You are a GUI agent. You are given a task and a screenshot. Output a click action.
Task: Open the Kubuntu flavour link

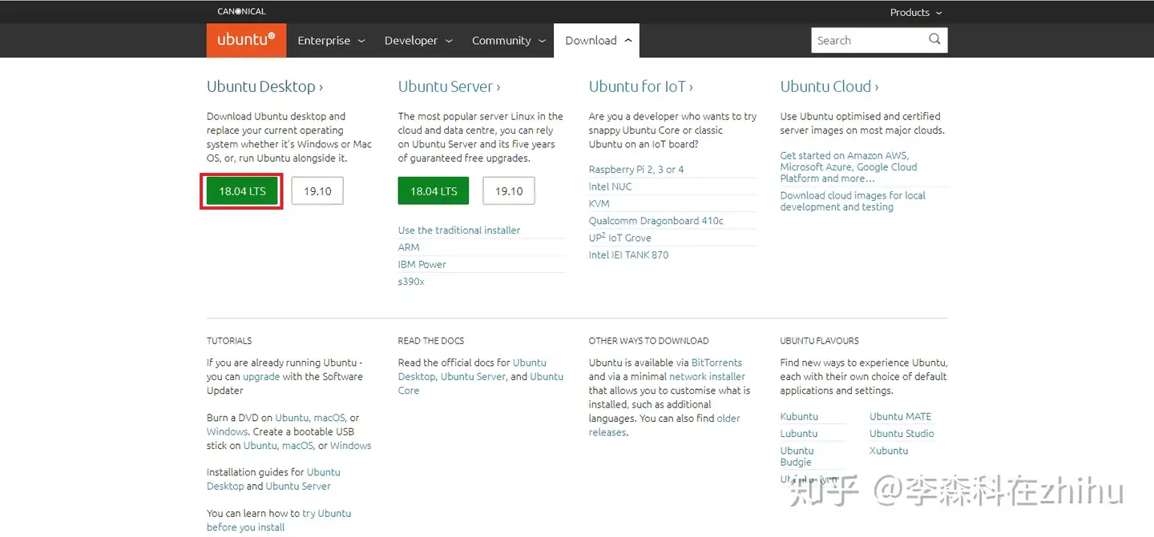click(x=800, y=417)
